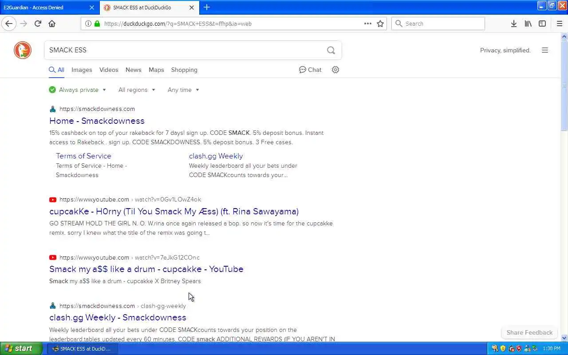The width and height of the screenshot is (568, 355).
Task: Click smackdowness.com favicon on first result
Action: pos(53,109)
